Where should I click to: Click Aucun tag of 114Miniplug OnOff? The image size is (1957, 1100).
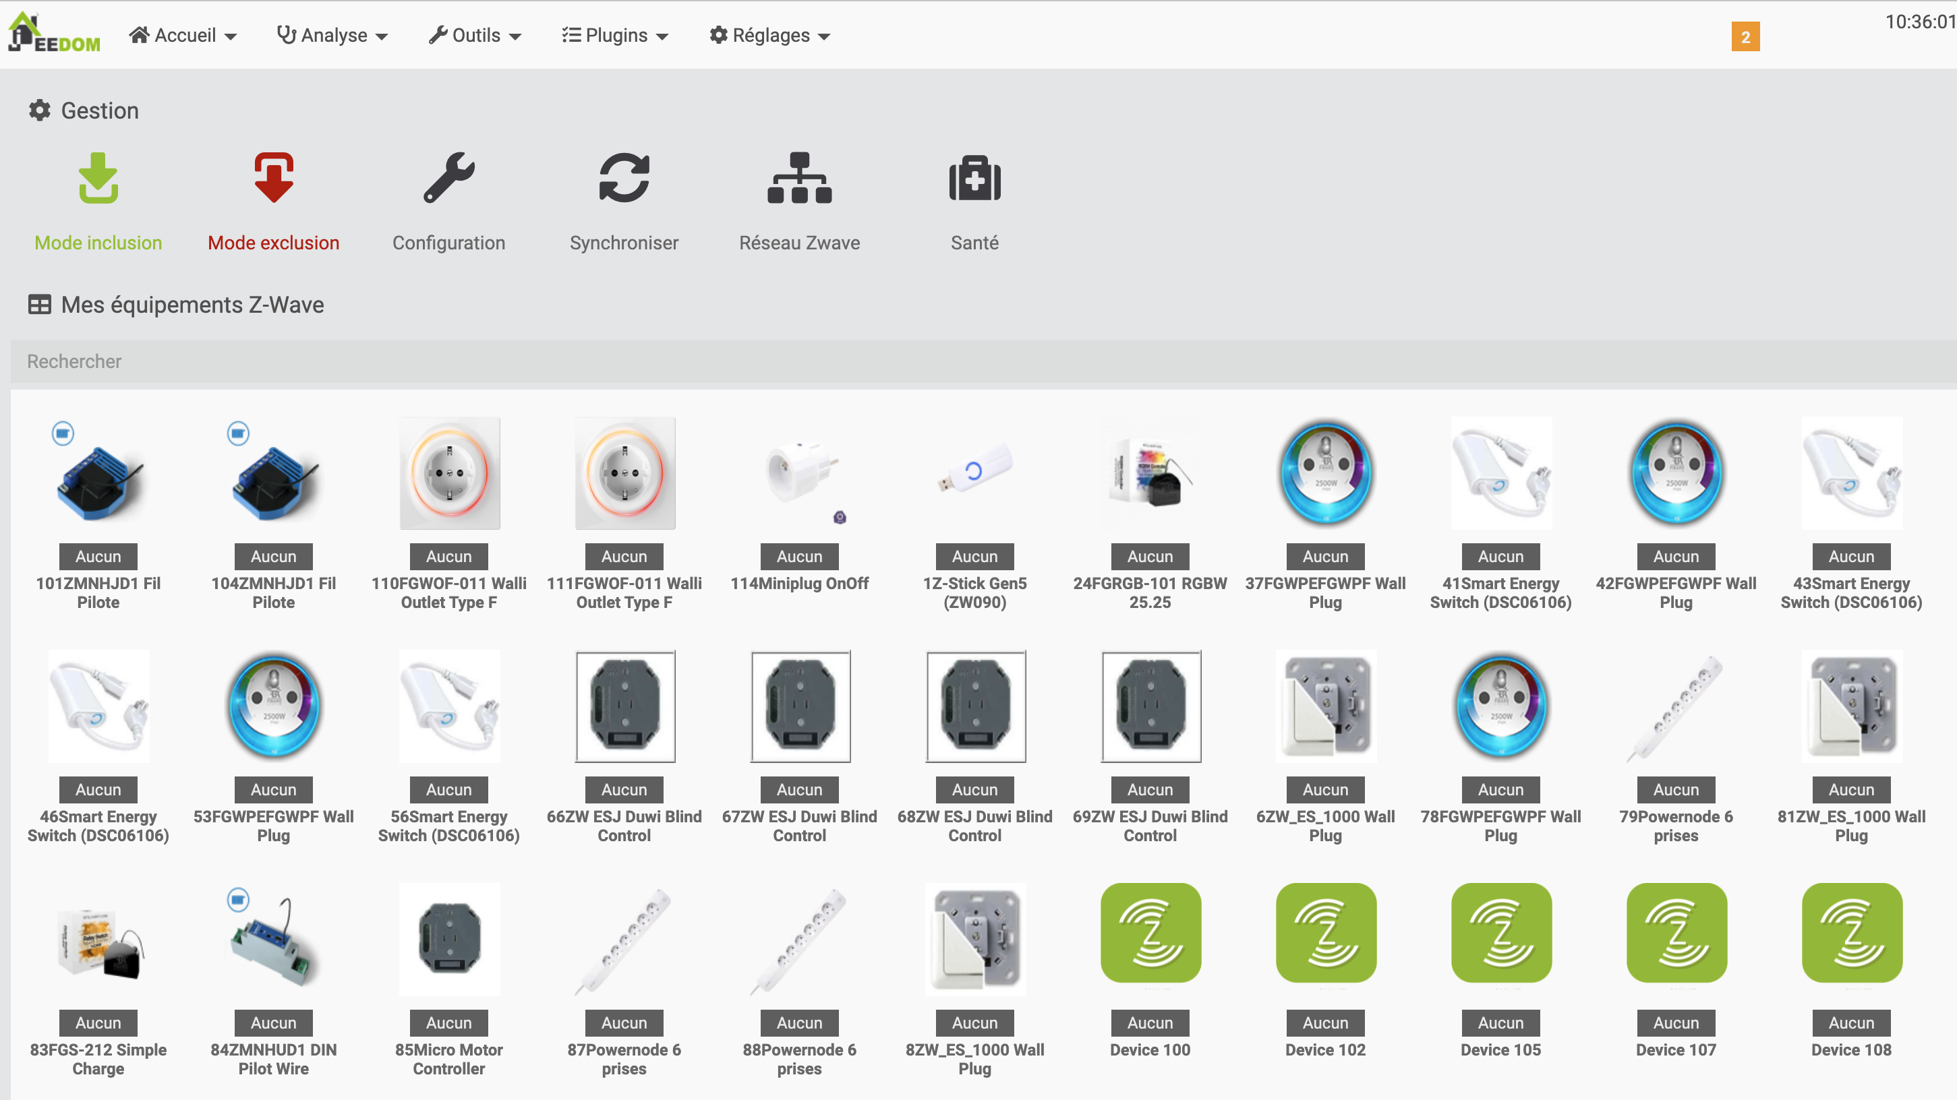click(x=799, y=557)
